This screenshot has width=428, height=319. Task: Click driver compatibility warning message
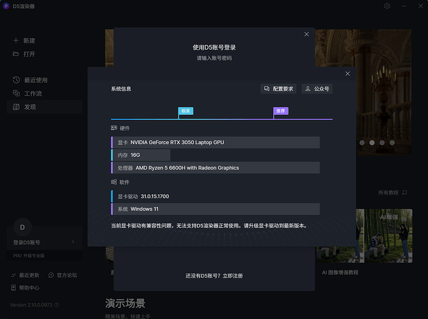click(209, 226)
